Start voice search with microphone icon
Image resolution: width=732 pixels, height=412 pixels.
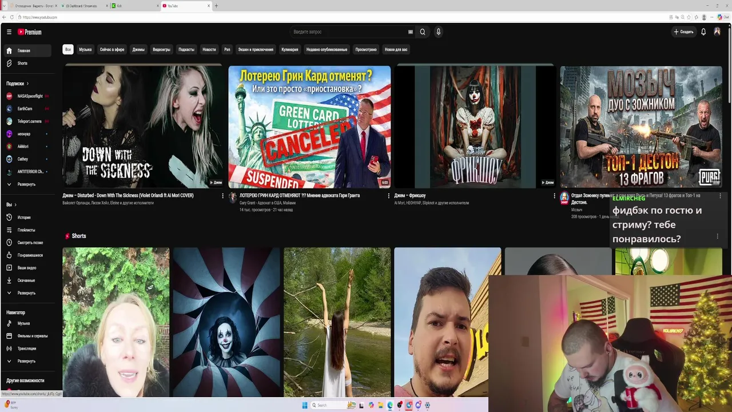point(439,32)
